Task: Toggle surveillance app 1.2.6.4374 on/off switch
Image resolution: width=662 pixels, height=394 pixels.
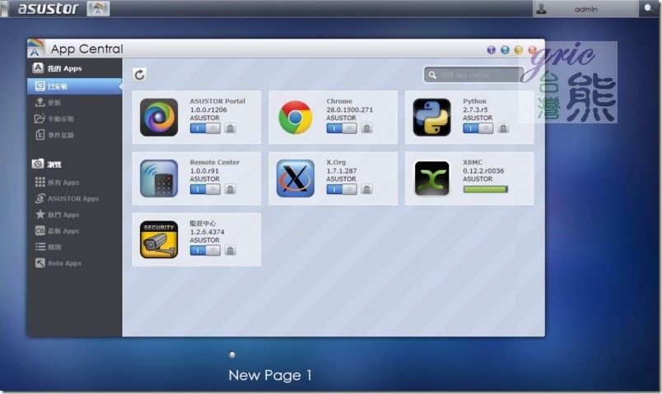Action: click(205, 251)
